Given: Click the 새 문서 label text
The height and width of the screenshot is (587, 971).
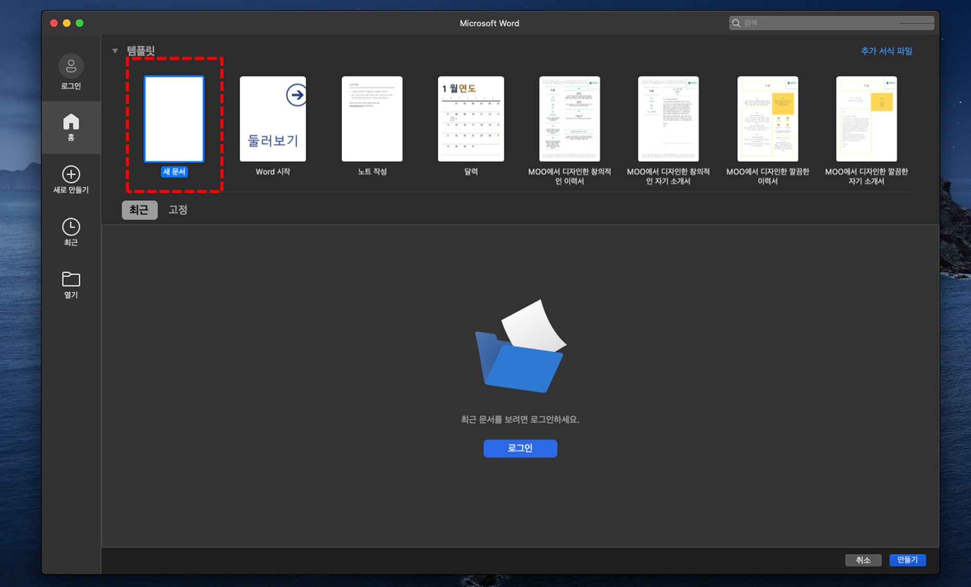Looking at the screenshot, I should 174,172.
